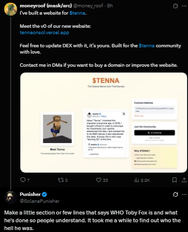Share the moneyroof tweet
This screenshot has width=188, height=232.
point(184,180)
